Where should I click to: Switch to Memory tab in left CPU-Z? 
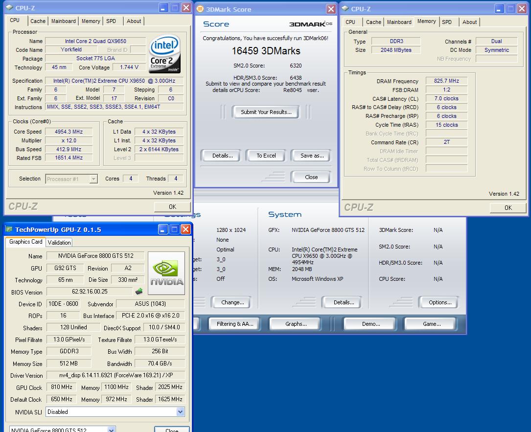click(91, 21)
